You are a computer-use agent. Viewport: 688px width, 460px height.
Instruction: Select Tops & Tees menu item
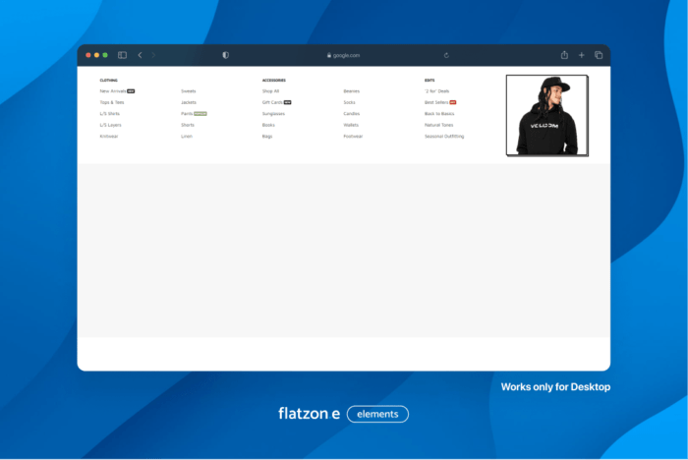point(111,102)
